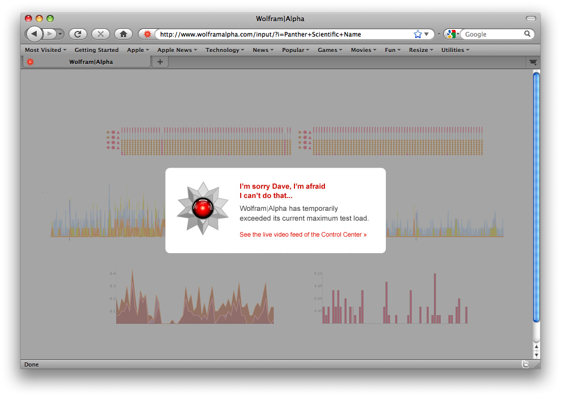The width and height of the screenshot is (561, 397).
Task: Click the vertical scrollbar thumb
Action: (536, 197)
